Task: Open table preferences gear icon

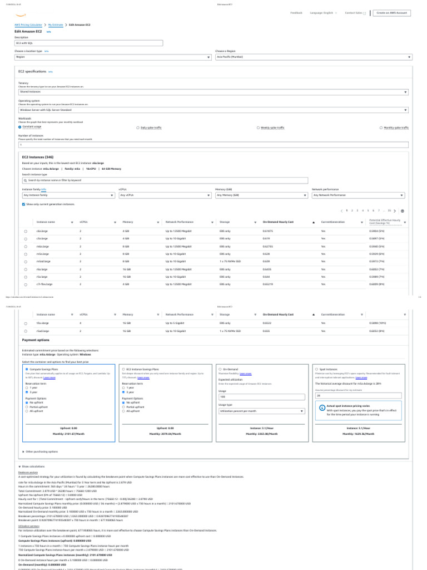Action: [402, 211]
